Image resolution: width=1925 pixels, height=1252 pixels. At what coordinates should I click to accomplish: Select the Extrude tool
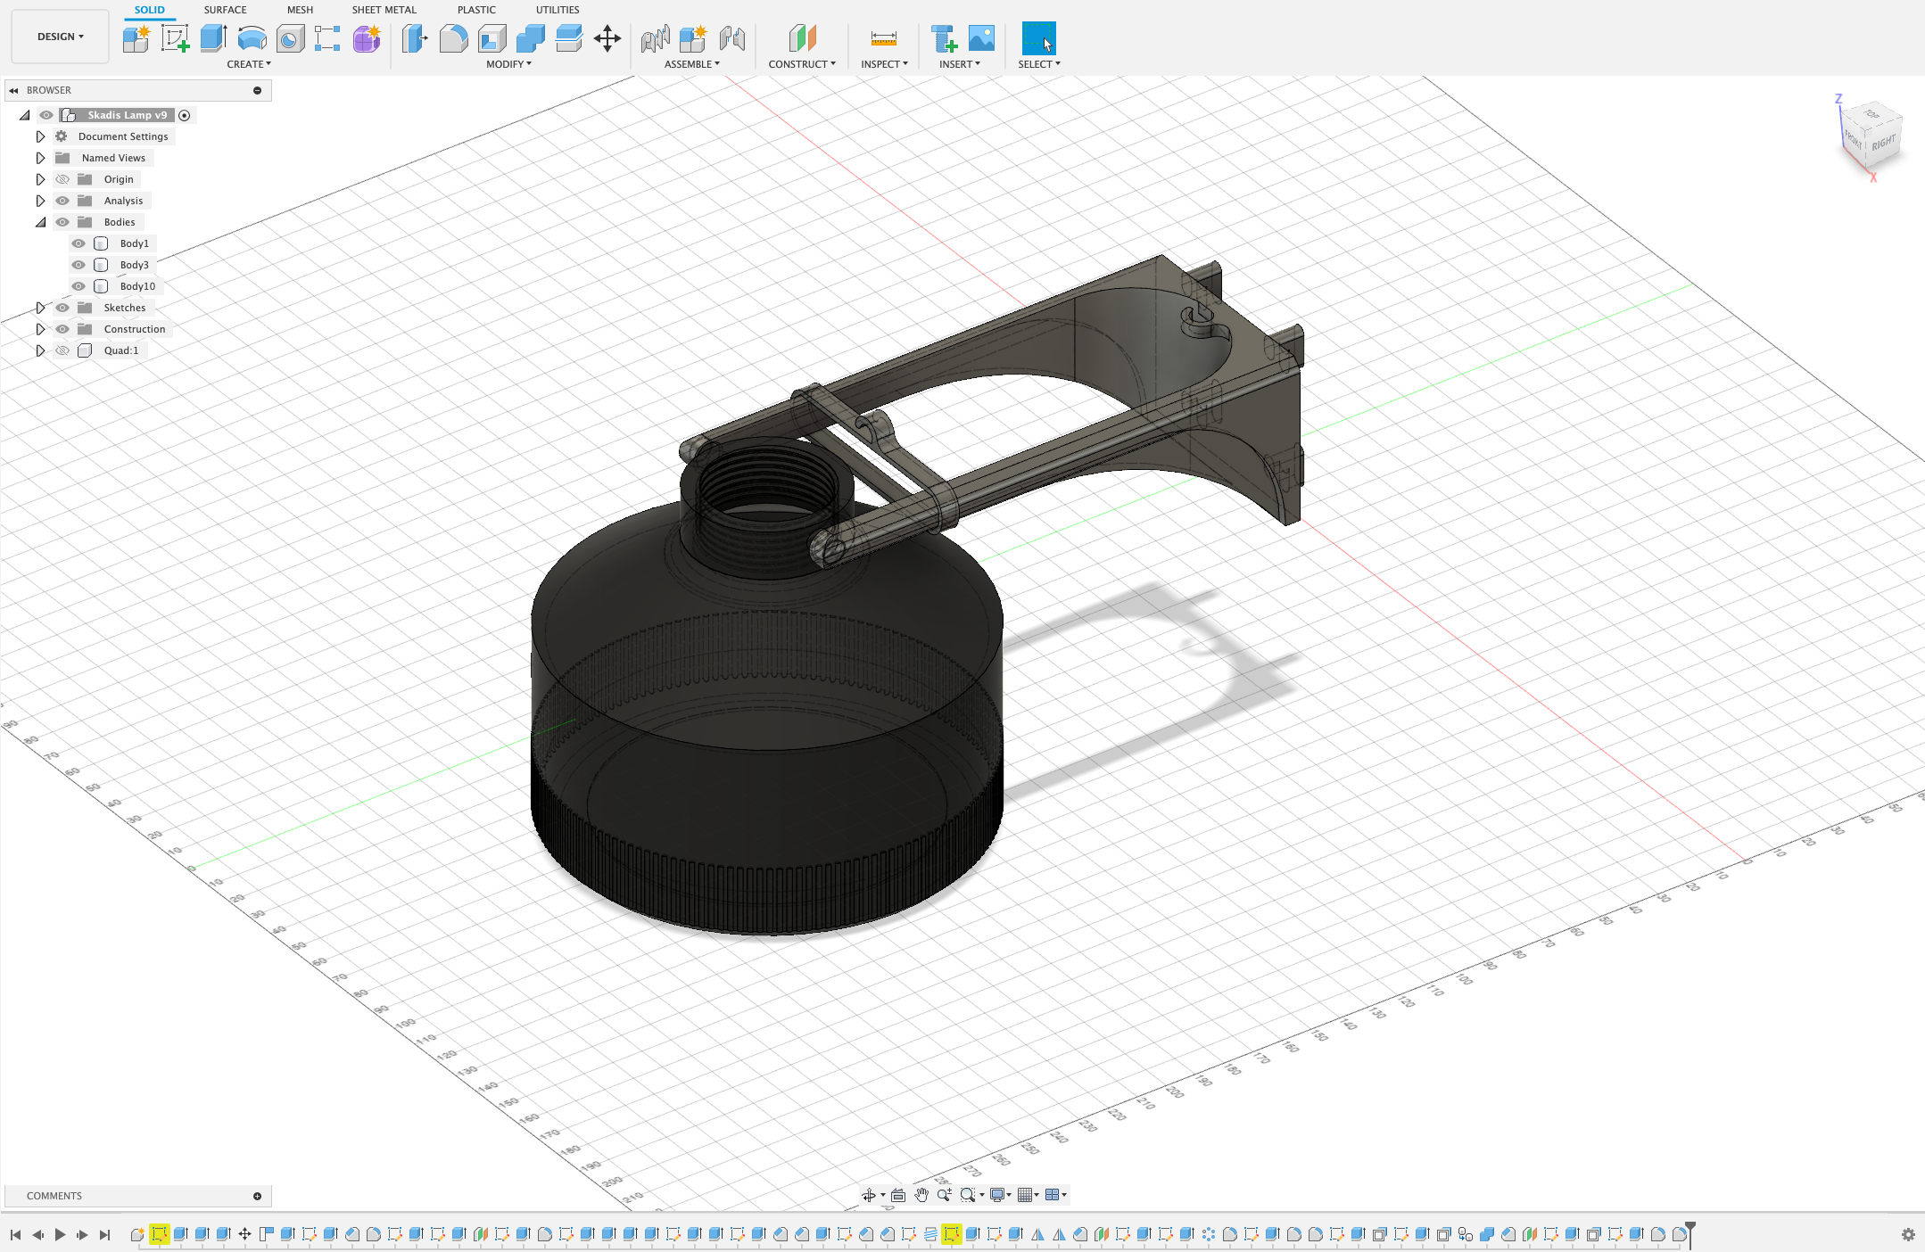[213, 38]
